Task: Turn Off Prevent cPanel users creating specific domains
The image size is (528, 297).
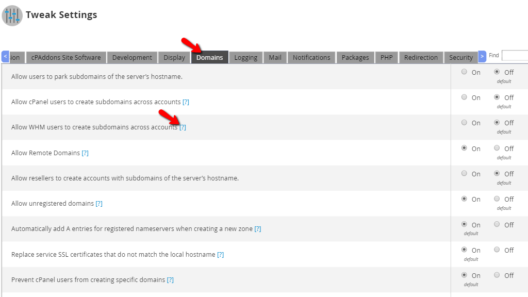Action: click(497, 275)
